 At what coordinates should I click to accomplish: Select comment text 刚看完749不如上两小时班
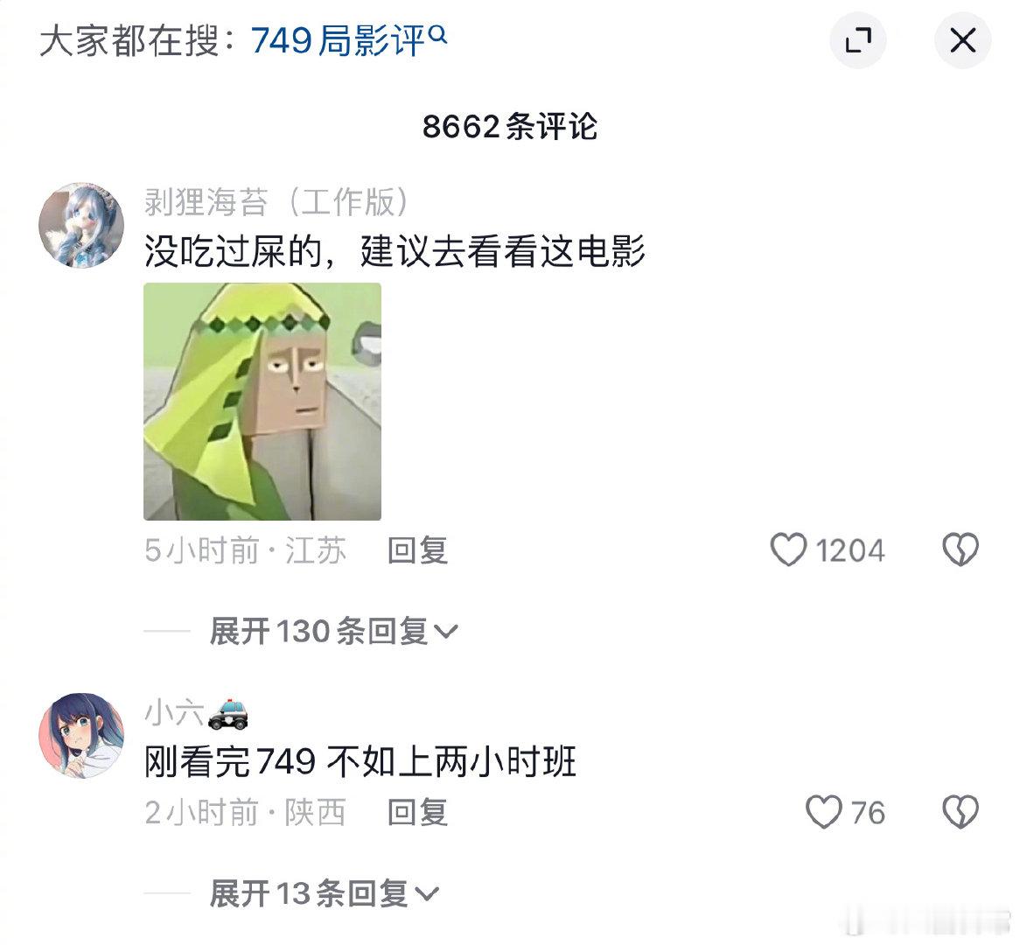pyautogui.click(x=360, y=761)
